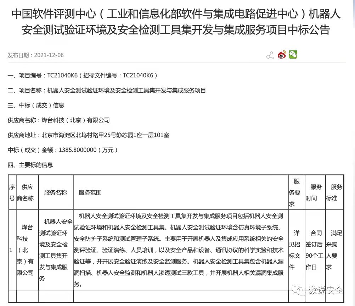The width and height of the screenshot is (355, 306).
Task: Click the generic share icon
Action: 270,55
